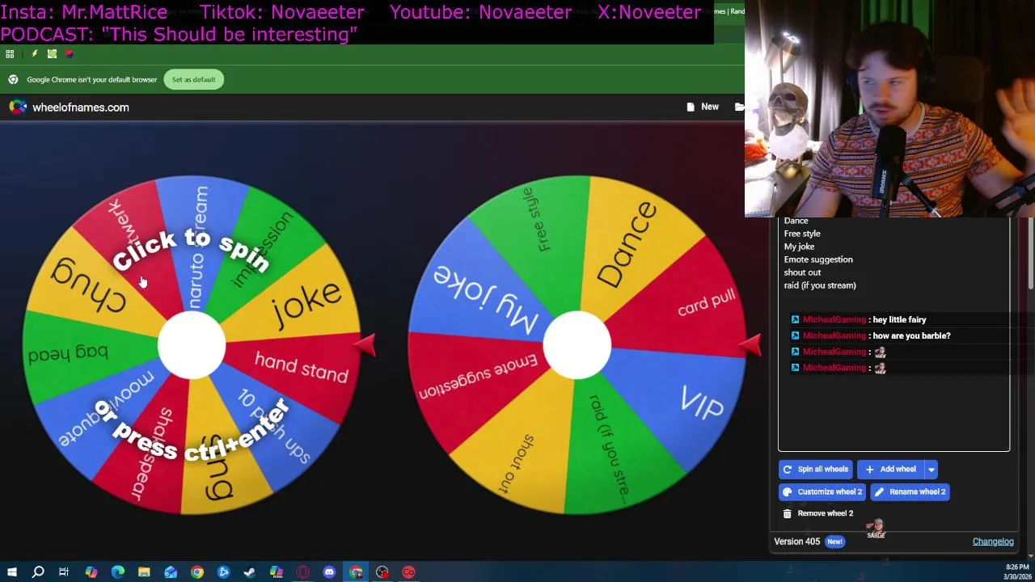Create a New wheel from header
The height and width of the screenshot is (582, 1035).
703,107
